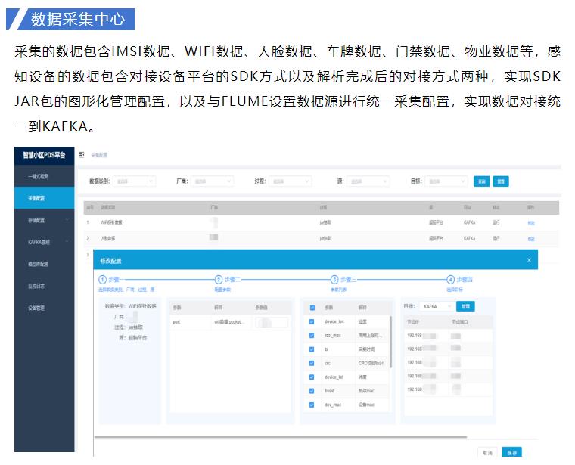Open the KAFKA target dropdown in dialog
The width and height of the screenshot is (575, 465).
tap(437, 306)
